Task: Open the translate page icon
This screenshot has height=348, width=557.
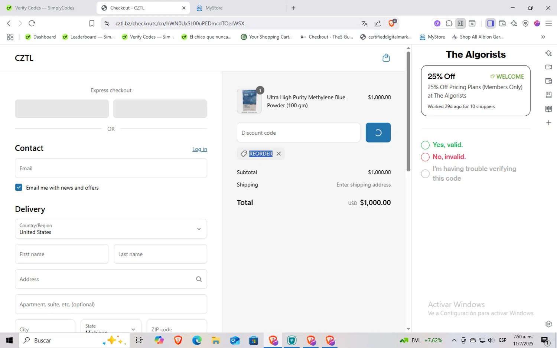Action: click(364, 23)
